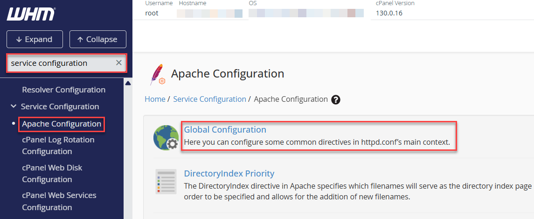The width and height of the screenshot is (534, 219).
Task: Open cPanel Web Disk Configuration
Action: 52,173
